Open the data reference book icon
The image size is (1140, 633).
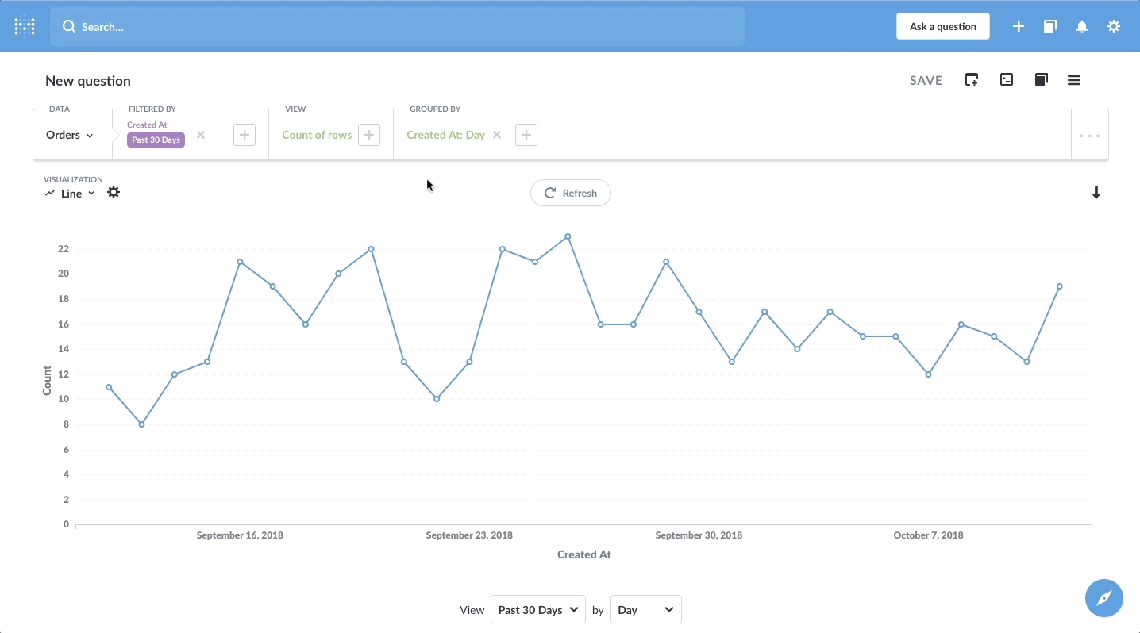[x=1042, y=80]
